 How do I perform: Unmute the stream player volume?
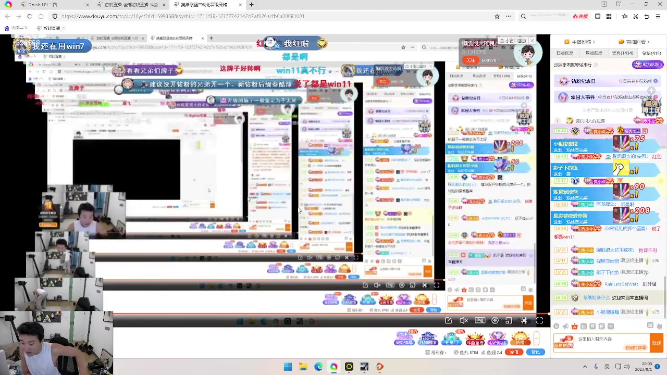[464, 321]
